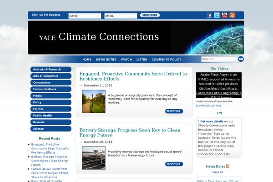This screenshot has height=182, width=273.
Task: Open recent post Battery Storage Progress
Action: (50, 161)
